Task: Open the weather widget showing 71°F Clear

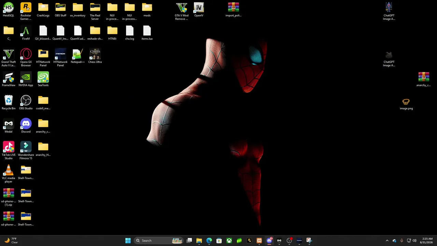Action: click(x=11, y=241)
